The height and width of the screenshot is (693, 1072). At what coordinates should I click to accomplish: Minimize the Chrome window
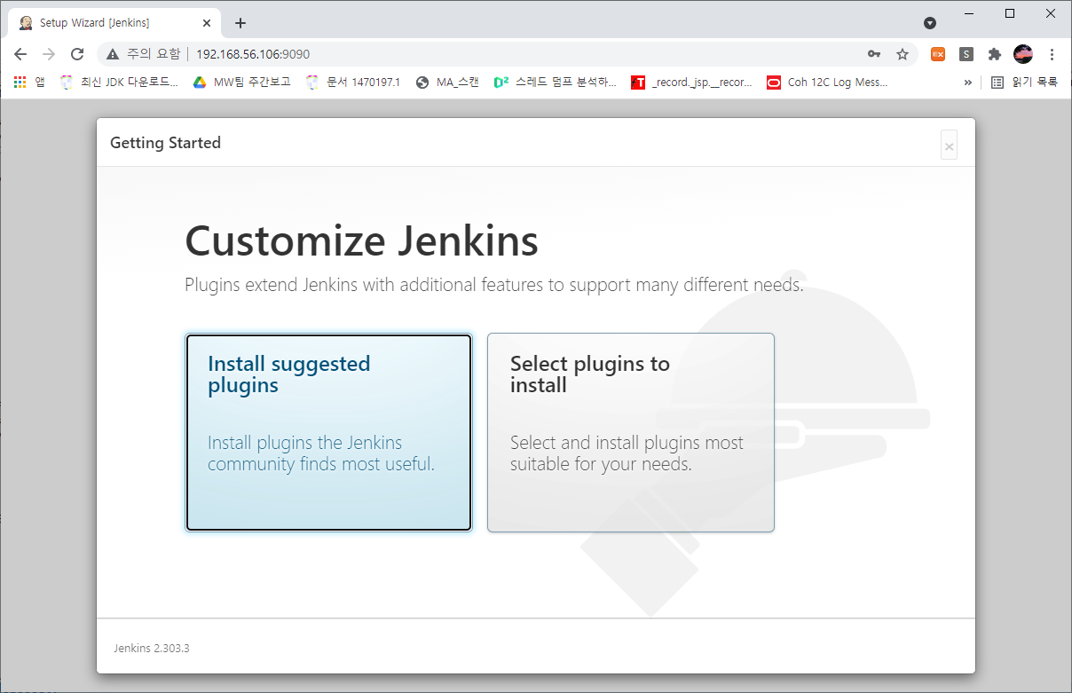[968, 13]
